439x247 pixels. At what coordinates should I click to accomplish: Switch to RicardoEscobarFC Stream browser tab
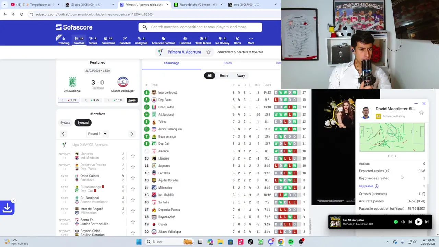click(x=198, y=5)
